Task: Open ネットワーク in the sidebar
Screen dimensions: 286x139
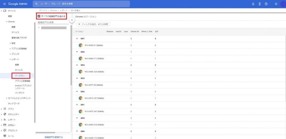Action: tap(14, 103)
